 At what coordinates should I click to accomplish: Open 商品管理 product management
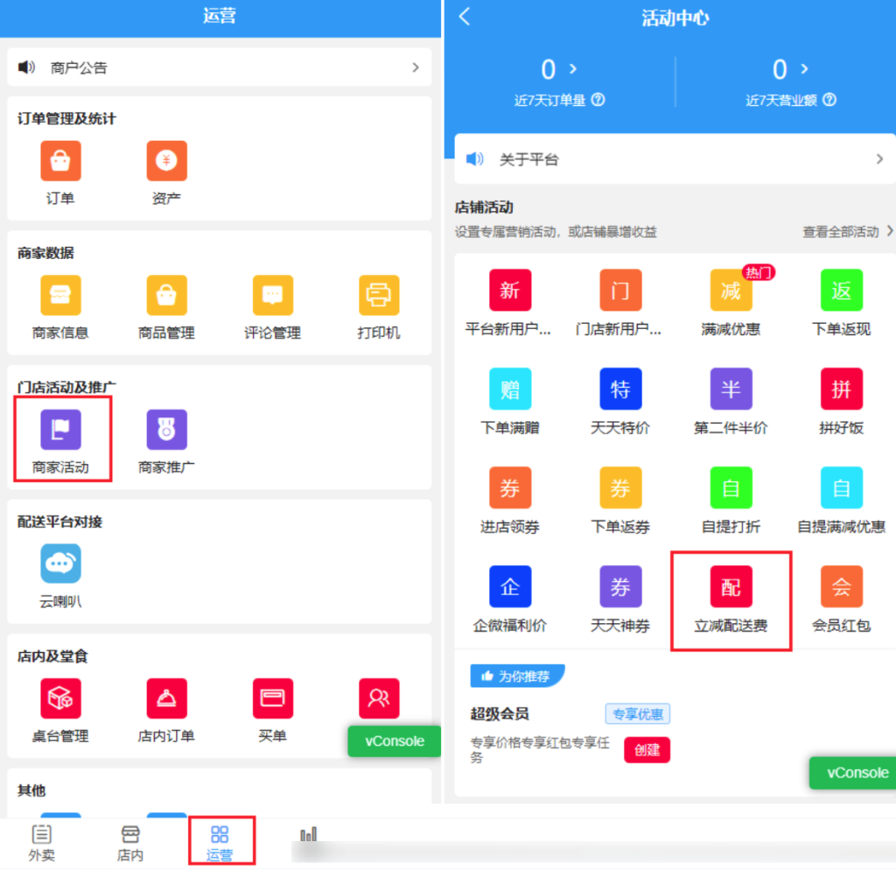[x=166, y=297]
